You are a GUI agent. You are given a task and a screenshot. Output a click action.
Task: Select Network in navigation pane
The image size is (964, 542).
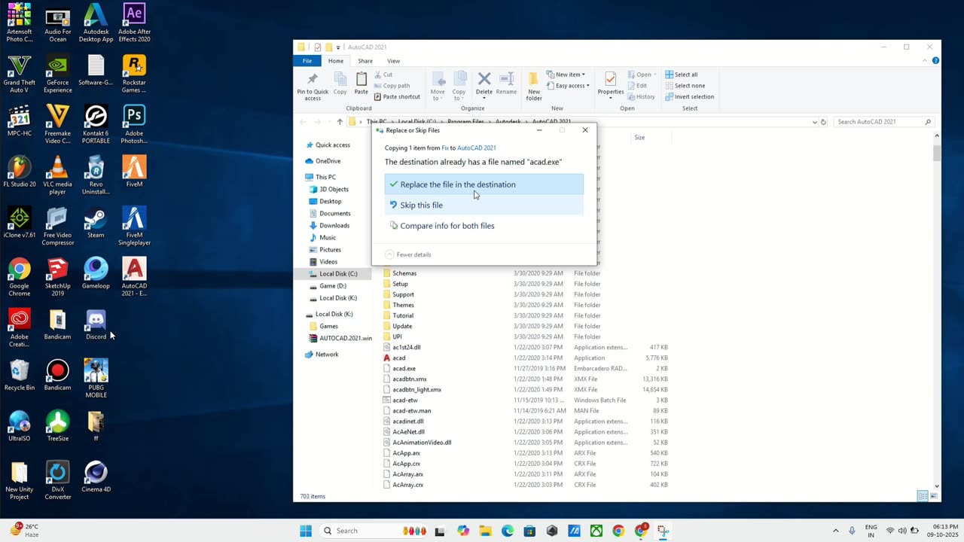(x=327, y=355)
